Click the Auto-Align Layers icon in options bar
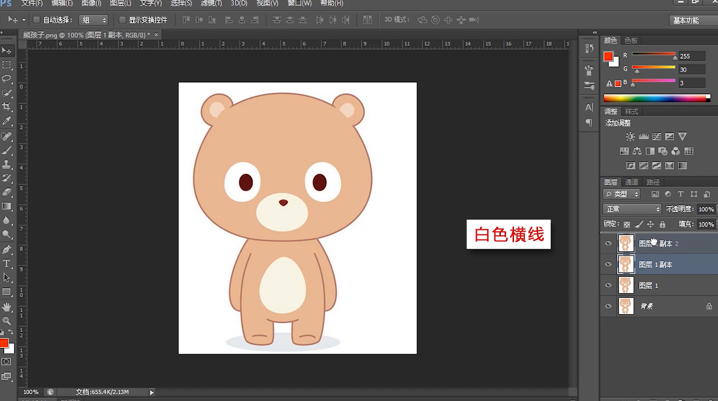The image size is (718, 401). click(x=367, y=20)
